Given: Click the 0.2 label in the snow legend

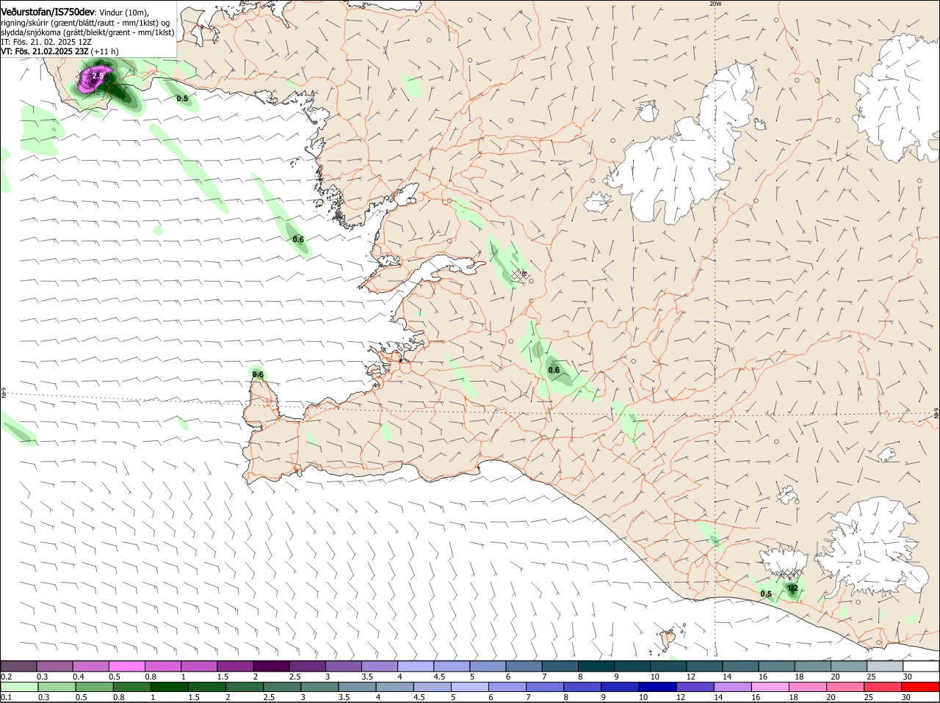Looking at the screenshot, I should (6, 677).
